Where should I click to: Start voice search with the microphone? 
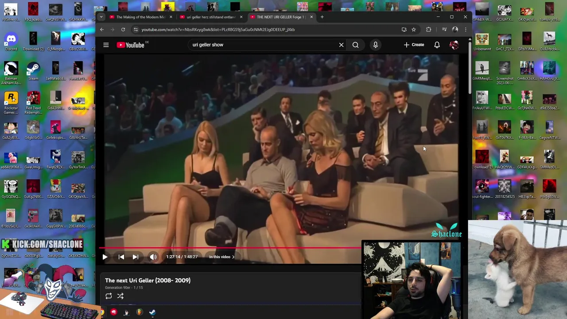375,45
